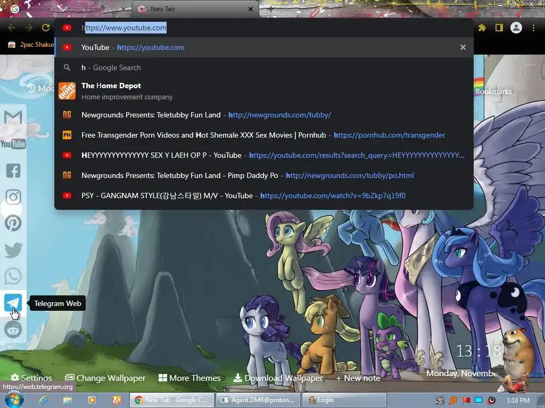Click the orange magnifier tray icon
Viewport: 545px width, 408px height.
(452, 401)
